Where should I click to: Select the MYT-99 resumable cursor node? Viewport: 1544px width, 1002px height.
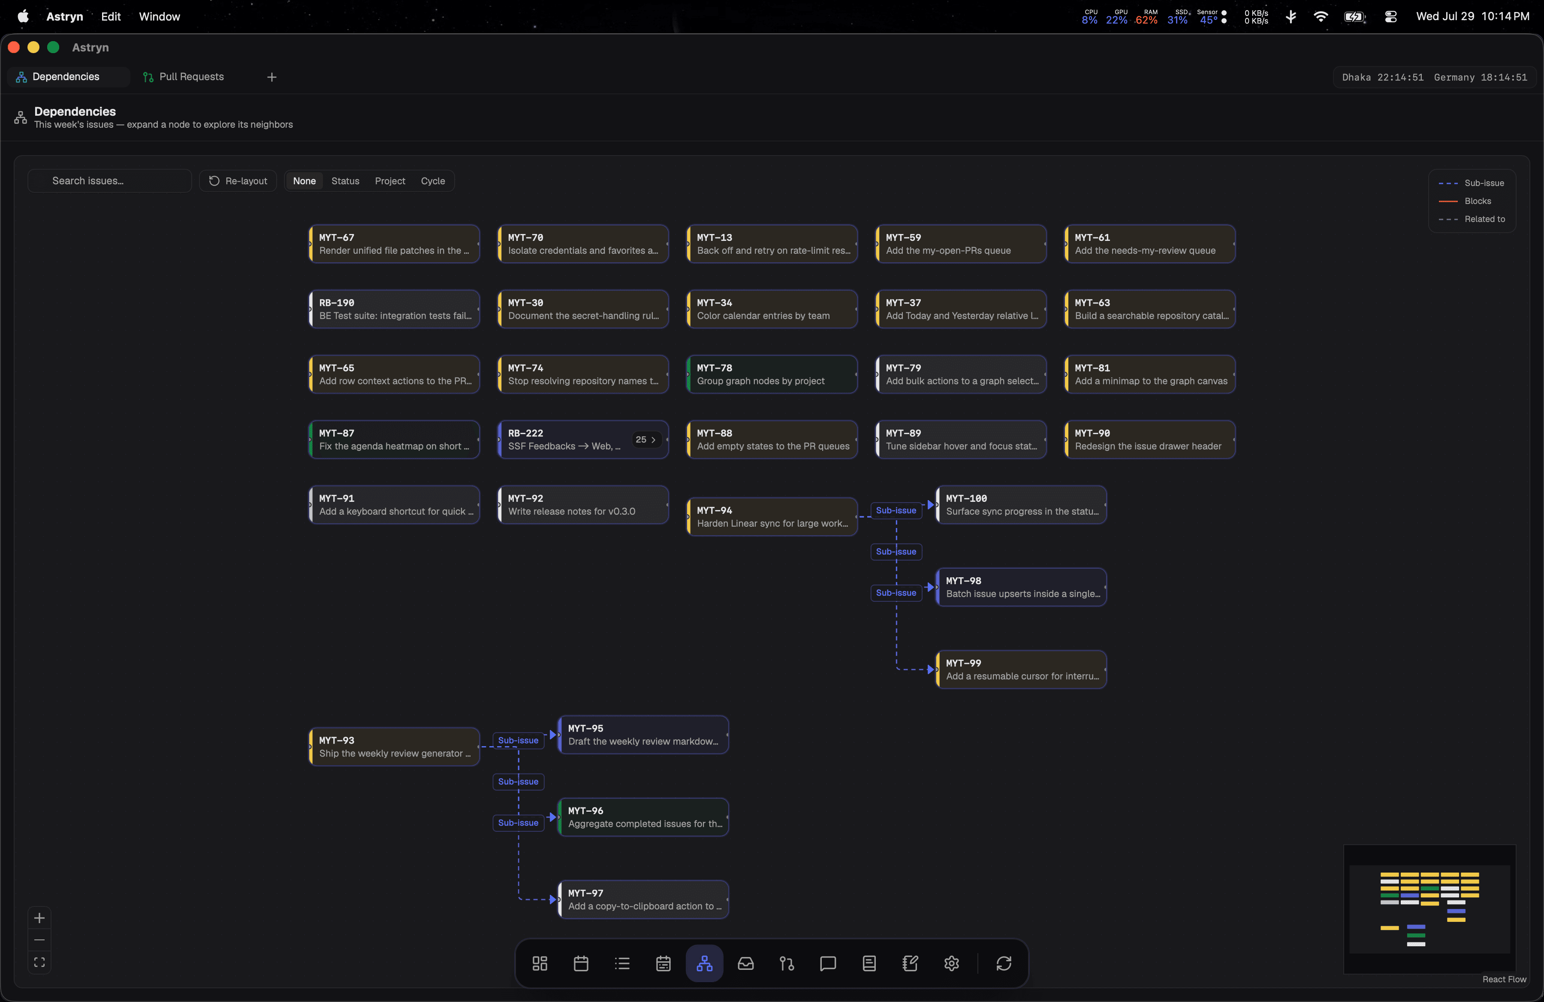(1021, 669)
